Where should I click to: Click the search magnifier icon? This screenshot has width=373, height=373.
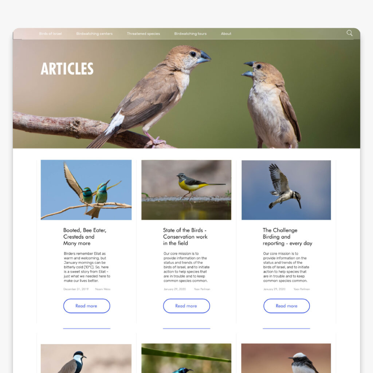click(349, 33)
